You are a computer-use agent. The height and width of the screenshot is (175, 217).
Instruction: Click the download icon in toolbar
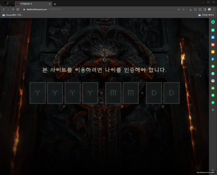[x=190, y=9]
